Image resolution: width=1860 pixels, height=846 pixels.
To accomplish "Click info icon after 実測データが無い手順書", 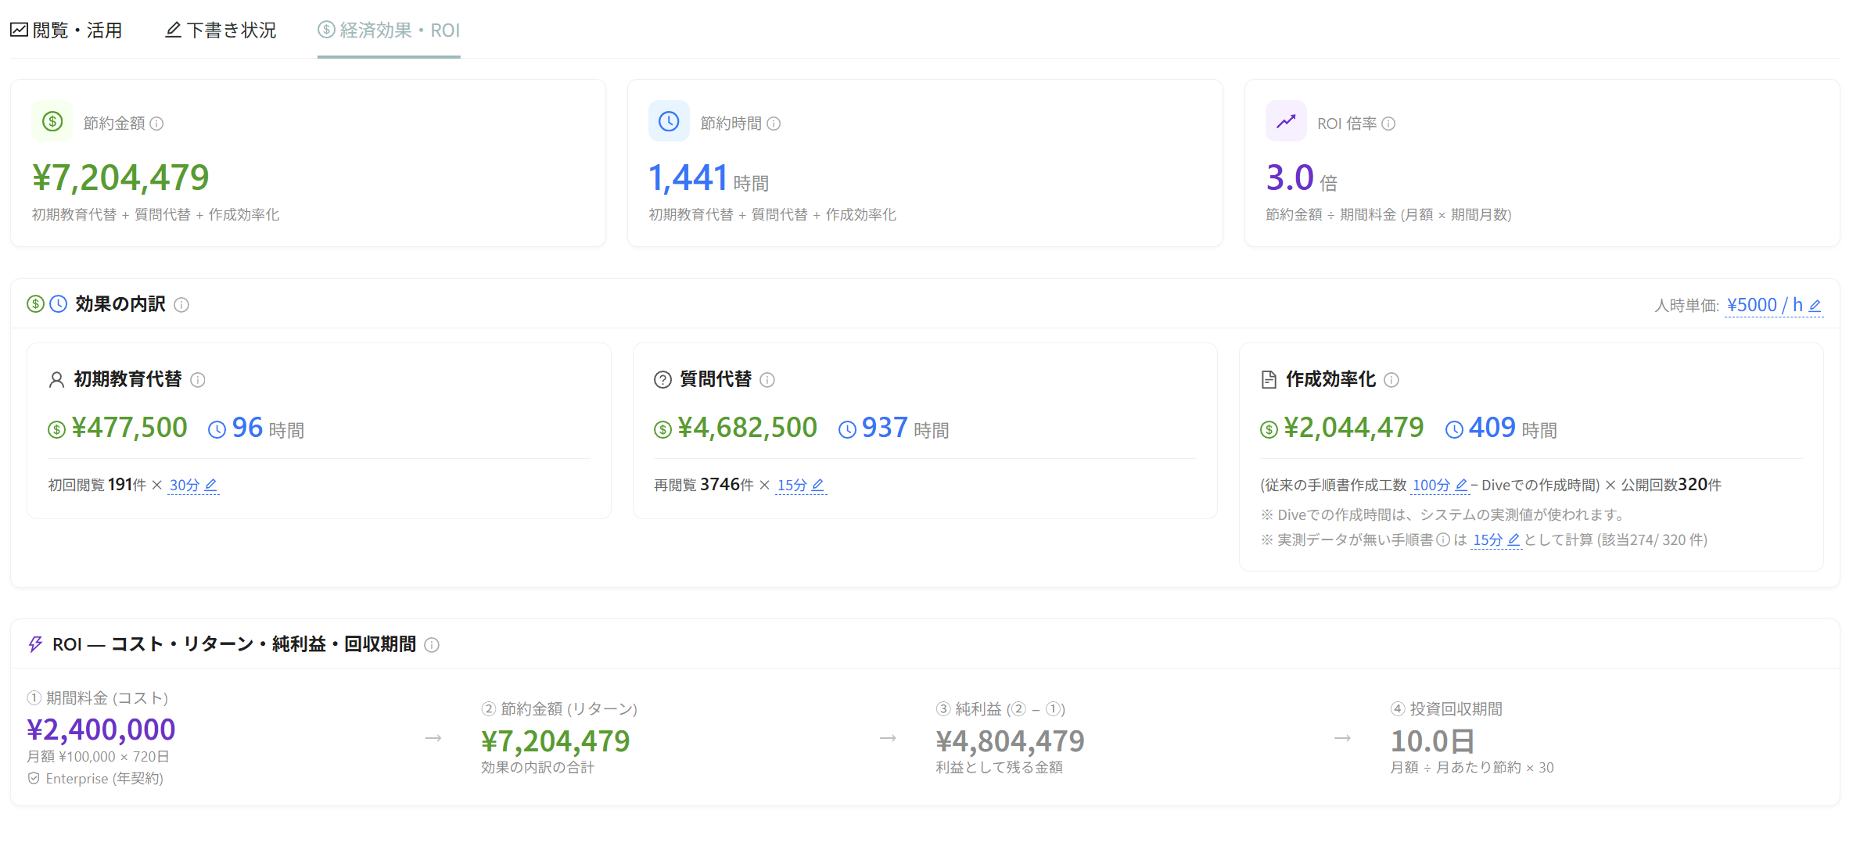I will [x=1443, y=540].
